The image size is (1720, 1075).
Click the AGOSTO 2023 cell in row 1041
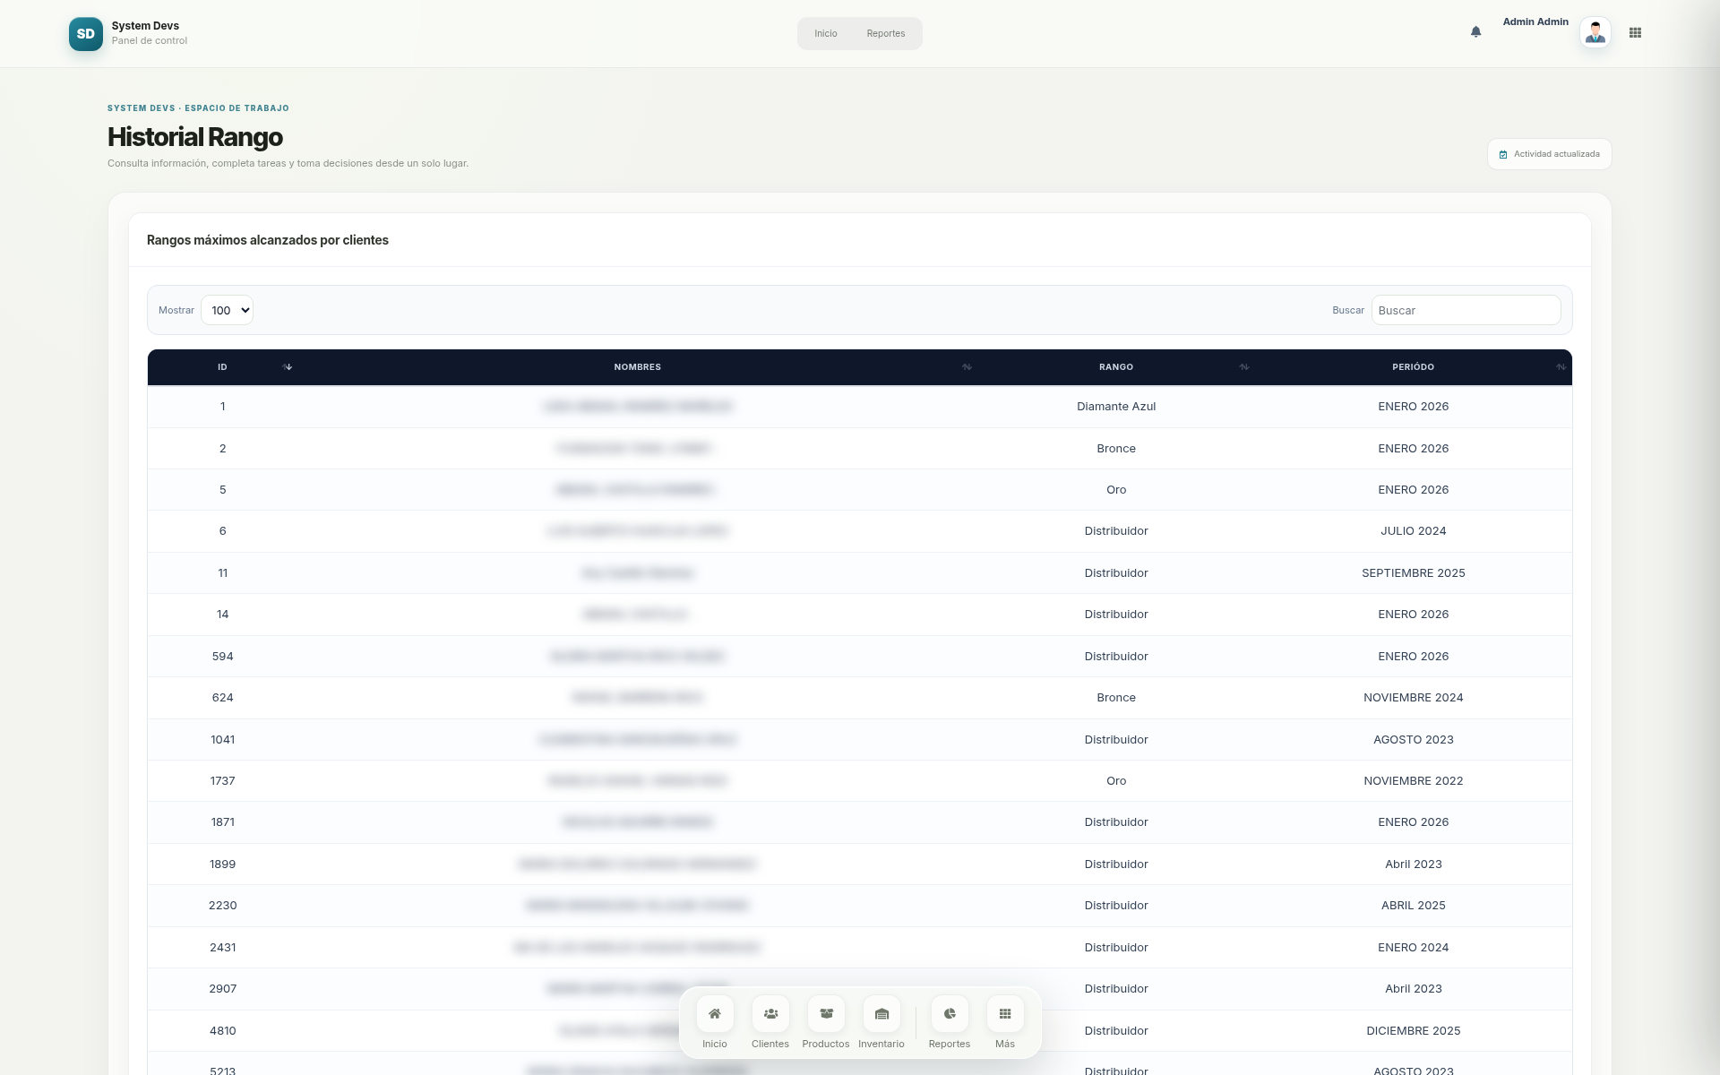click(1414, 740)
